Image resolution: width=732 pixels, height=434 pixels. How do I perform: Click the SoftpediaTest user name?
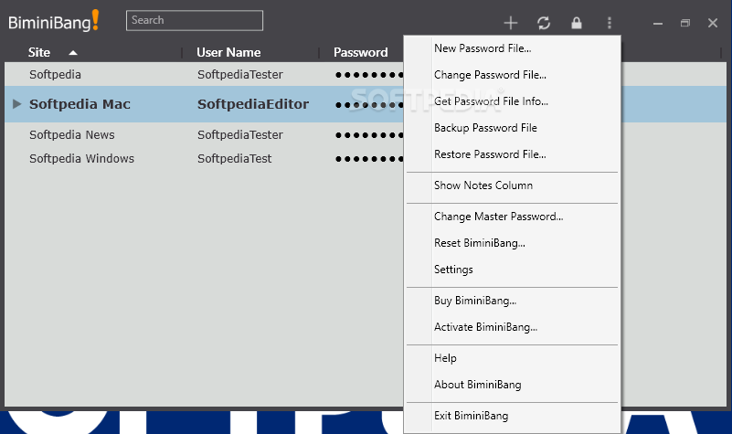[234, 159]
